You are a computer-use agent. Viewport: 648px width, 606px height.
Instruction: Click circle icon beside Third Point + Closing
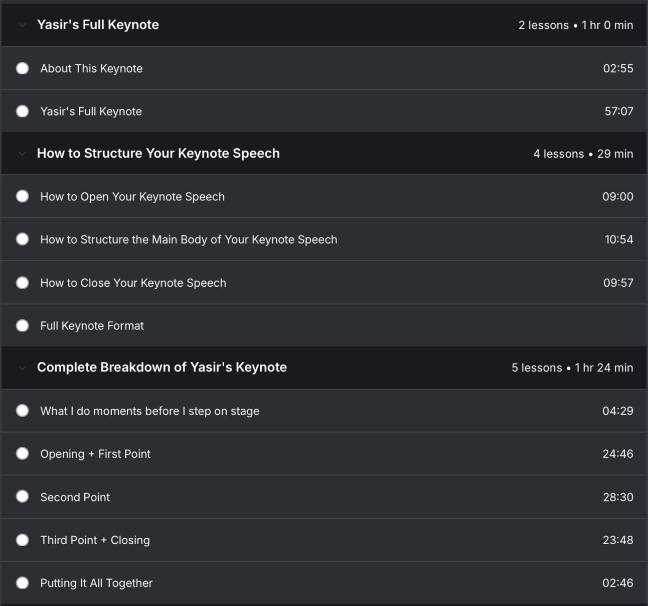23,540
